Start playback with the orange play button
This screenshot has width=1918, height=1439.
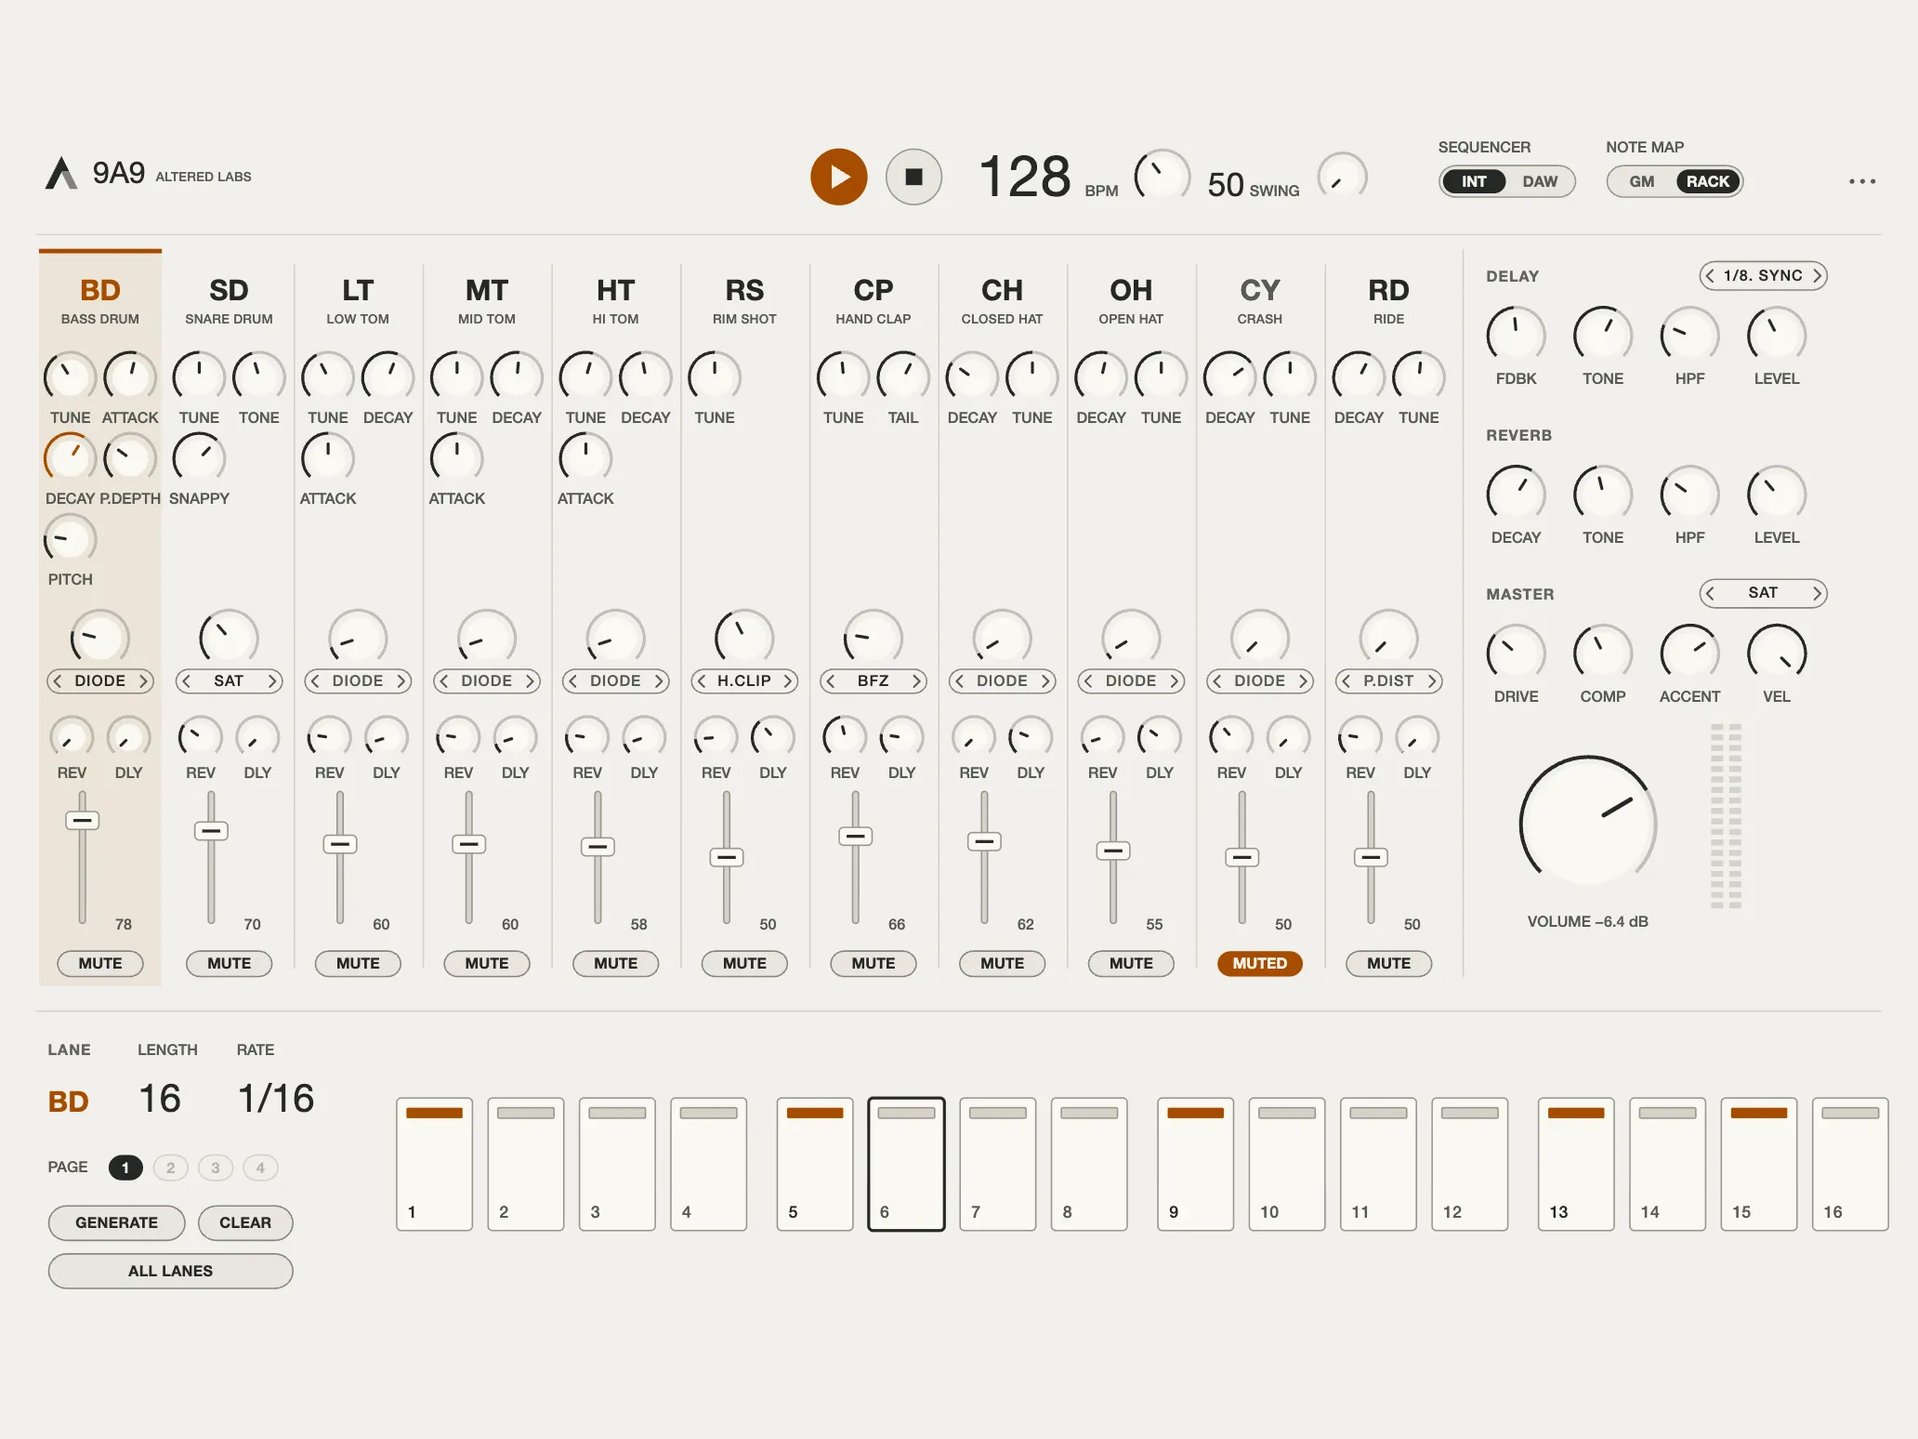tap(838, 177)
